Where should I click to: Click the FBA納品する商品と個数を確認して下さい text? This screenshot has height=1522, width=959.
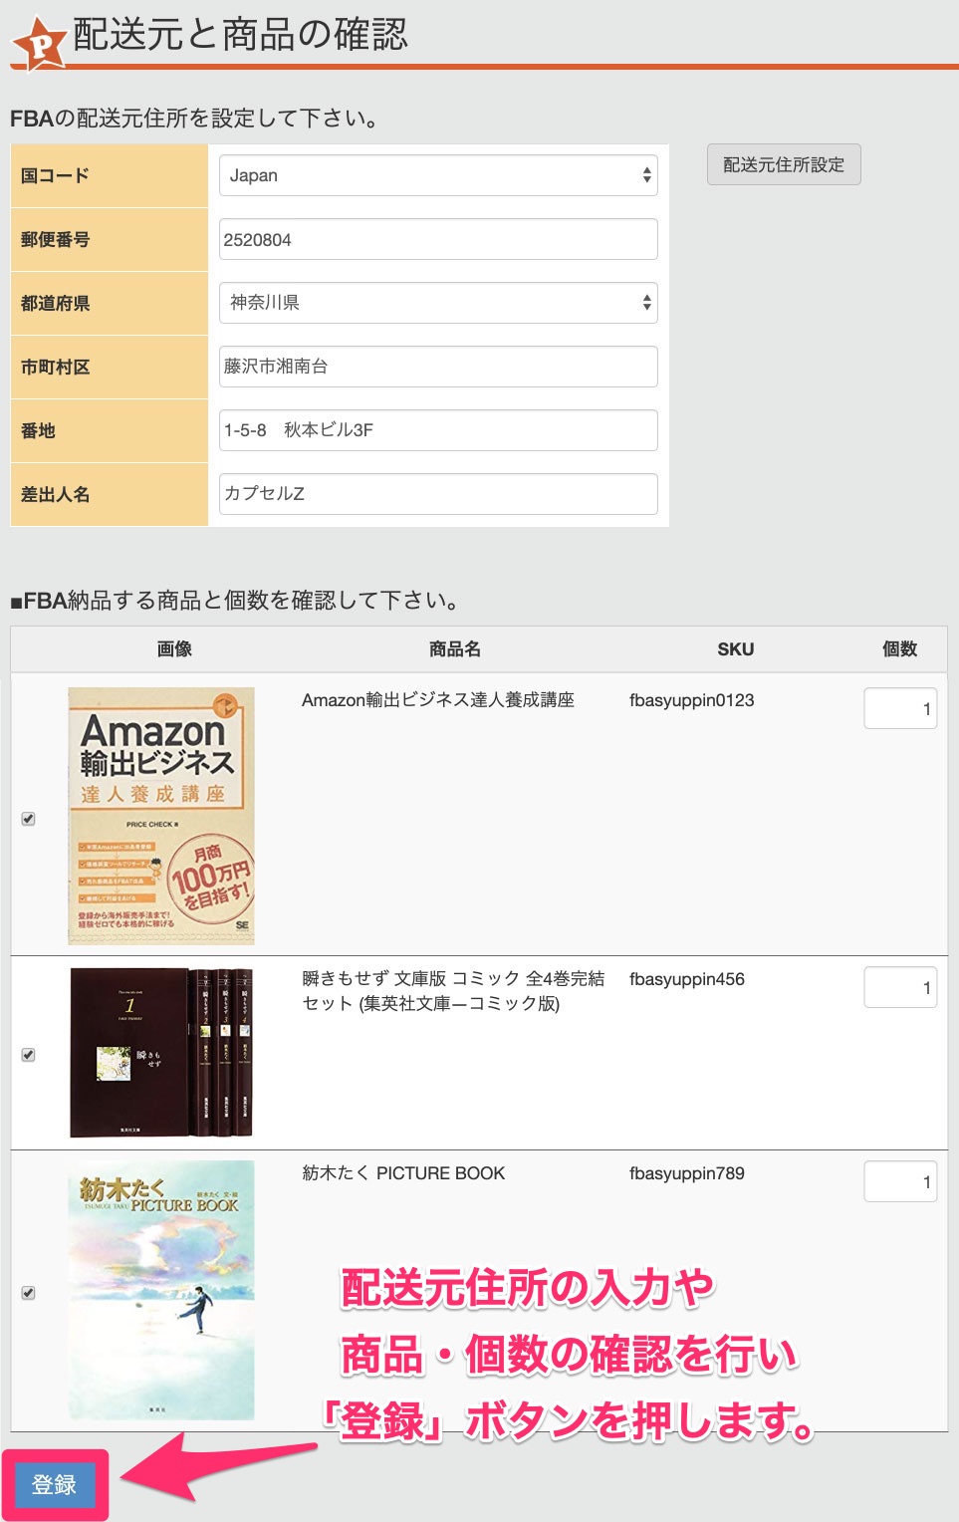[x=235, y=601]
